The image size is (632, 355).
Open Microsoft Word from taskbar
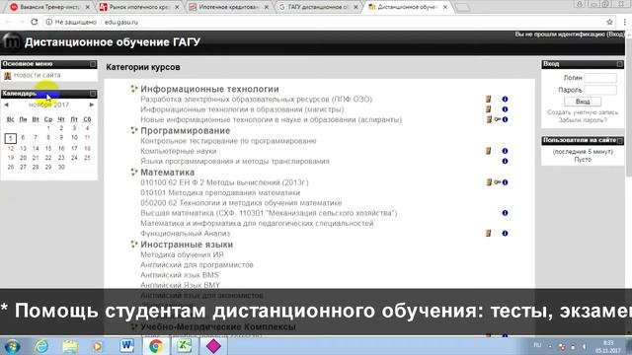click(x=127, y=346)
